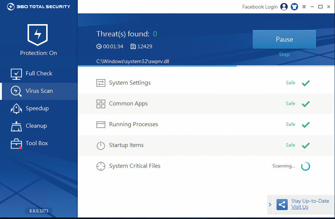335x219 pixels.
Task: Open the Visit Us link
Action: click(x=300, y=207)
